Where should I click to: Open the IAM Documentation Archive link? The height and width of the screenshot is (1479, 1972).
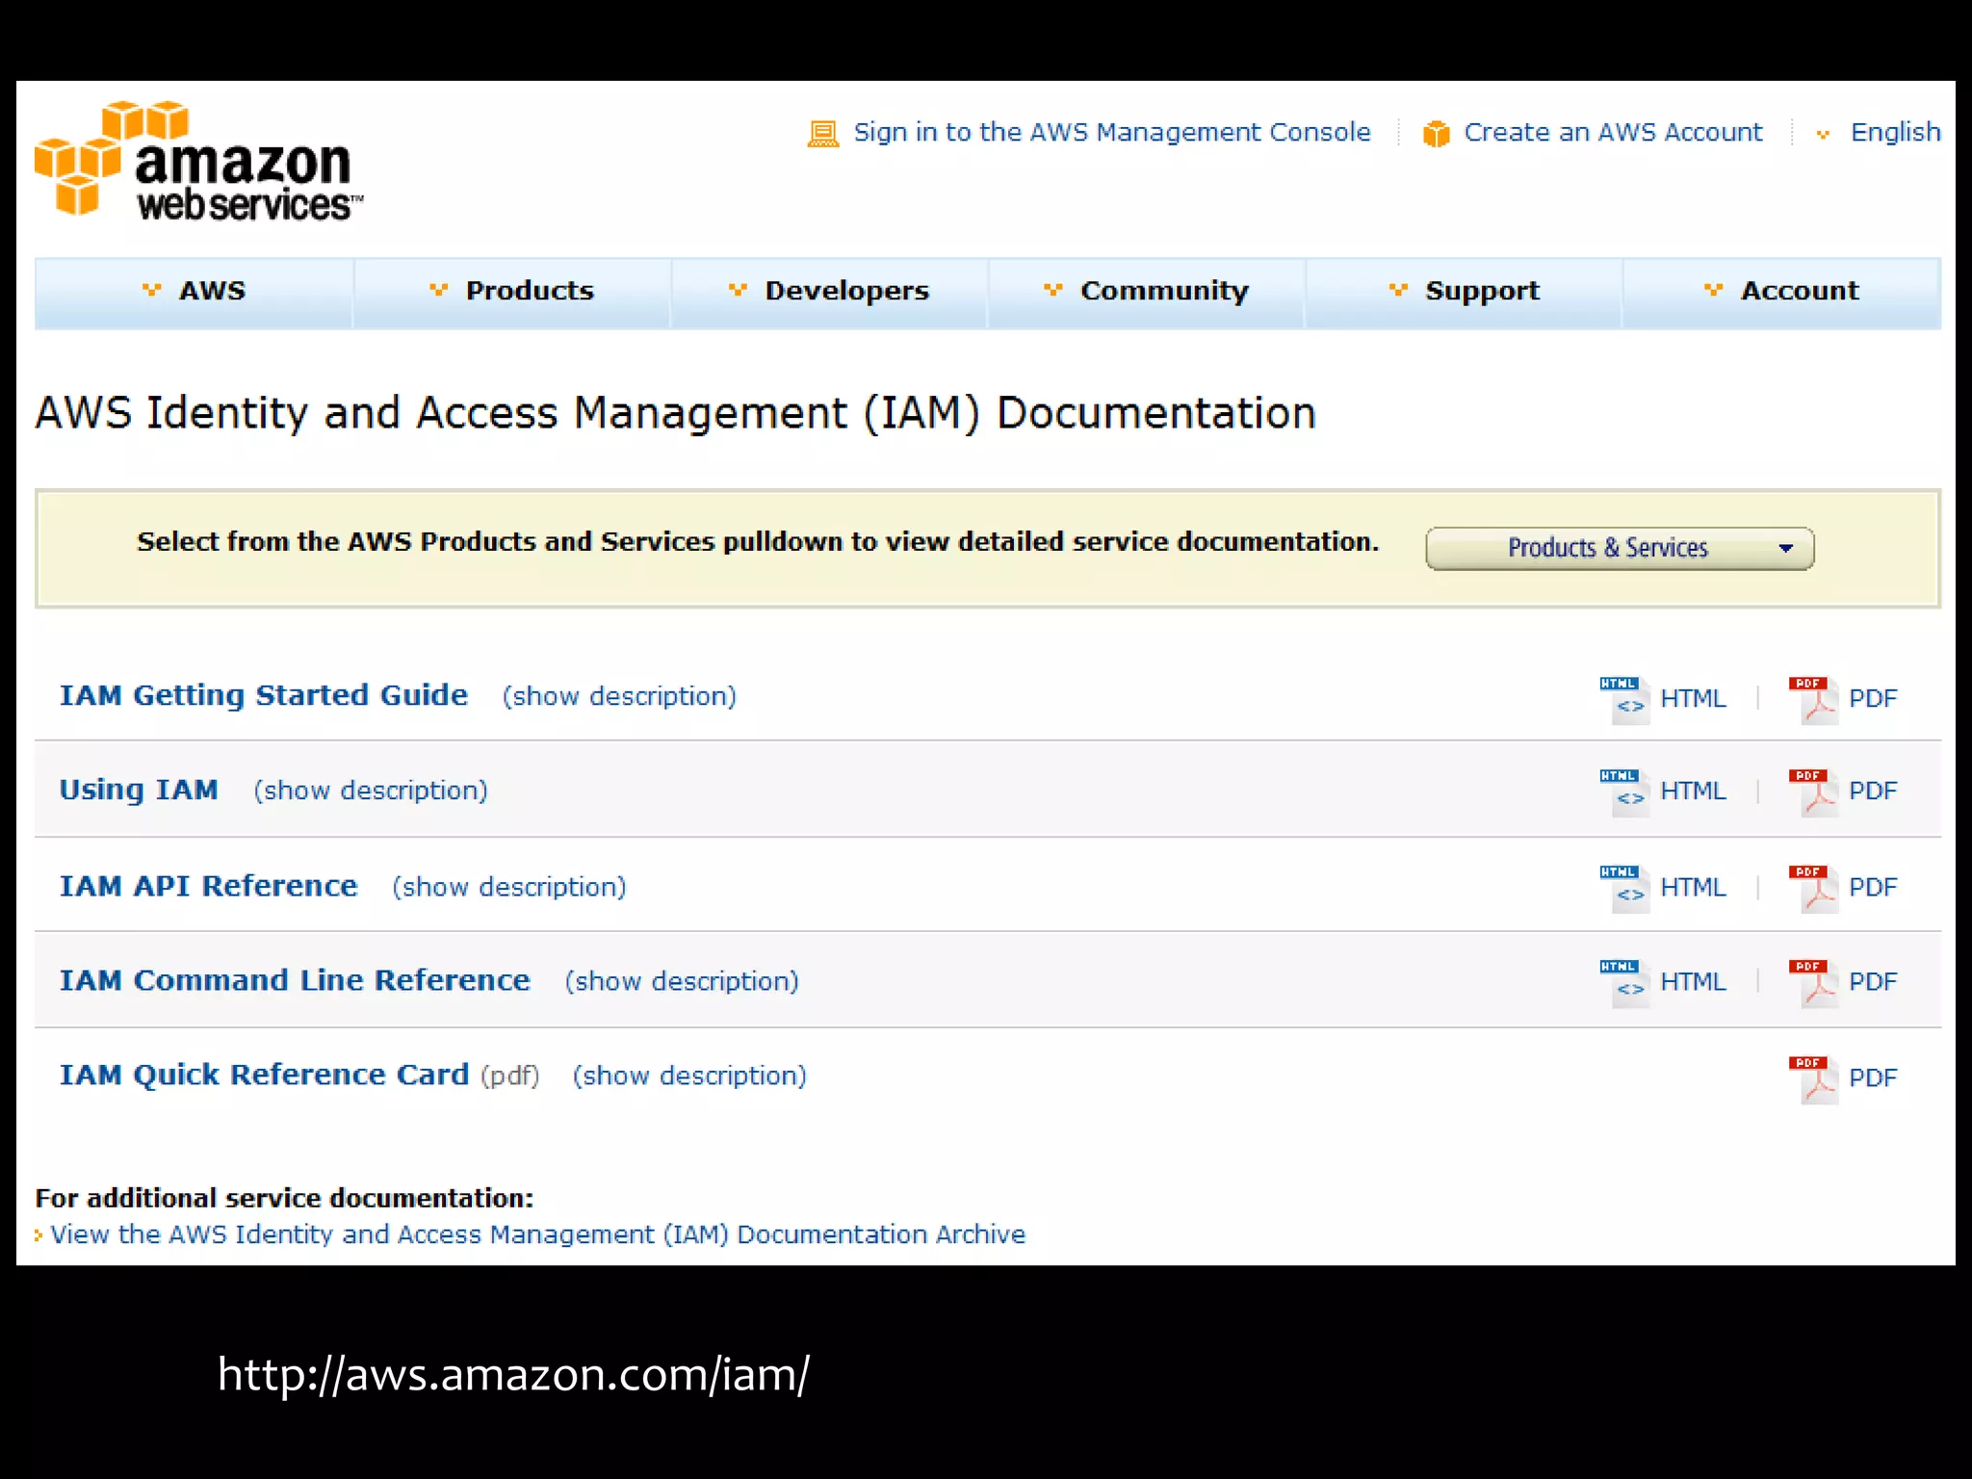[x=537, y=1234]
